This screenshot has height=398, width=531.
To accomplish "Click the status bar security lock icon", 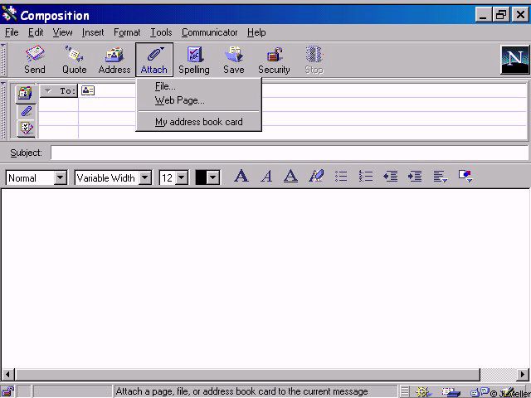I will click(7, 392).
